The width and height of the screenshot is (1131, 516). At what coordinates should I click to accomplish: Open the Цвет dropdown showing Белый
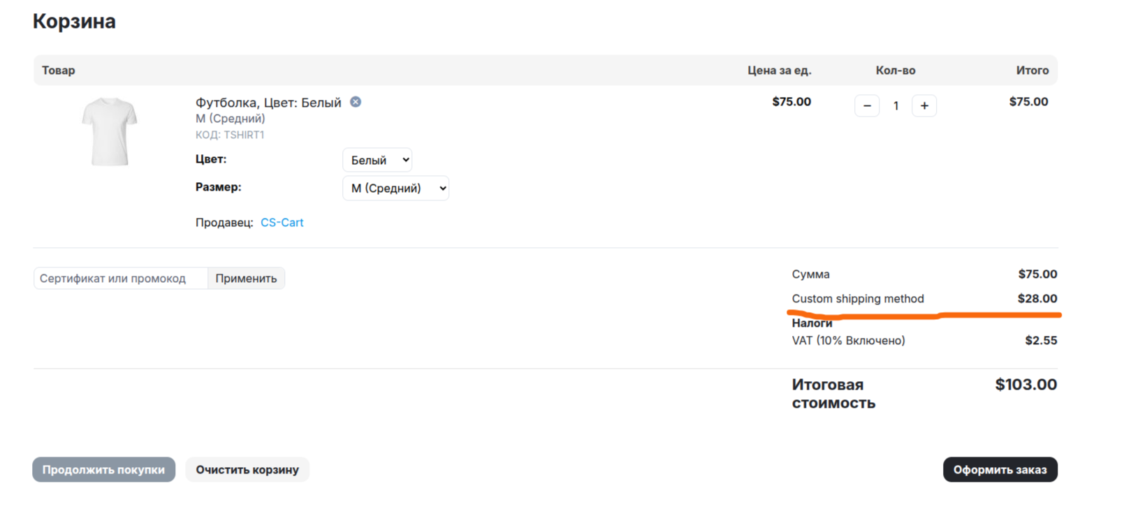click(x=377, y=160)
